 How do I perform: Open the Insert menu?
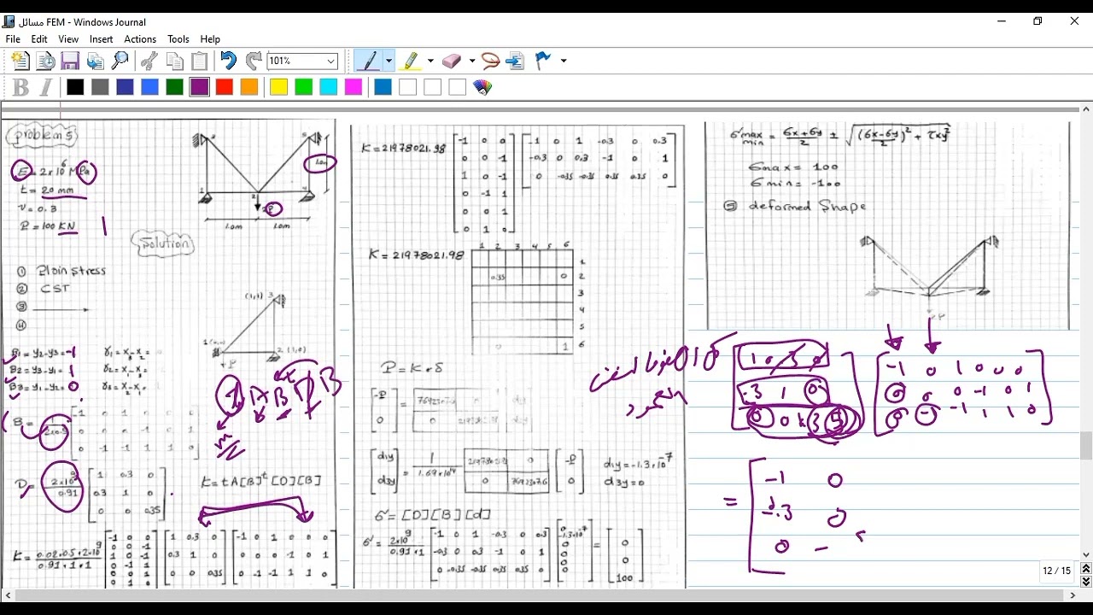(x=101, y=39)
